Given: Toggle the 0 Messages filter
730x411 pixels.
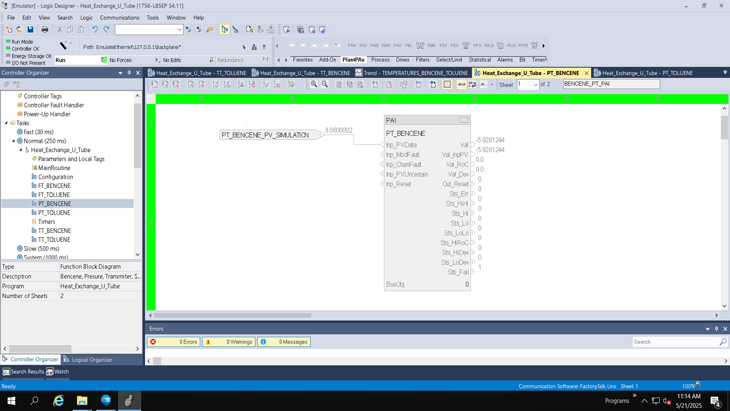Looking at the screenshot, I should (284, 342).
